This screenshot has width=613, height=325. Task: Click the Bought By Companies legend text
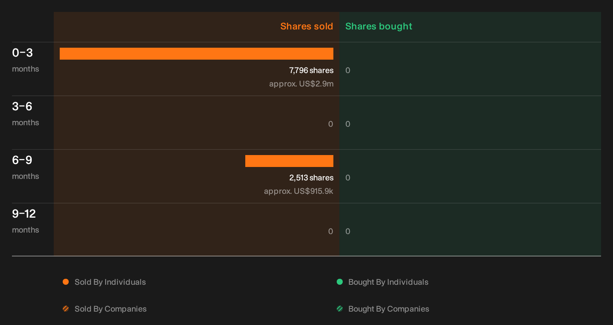(389, 309)
